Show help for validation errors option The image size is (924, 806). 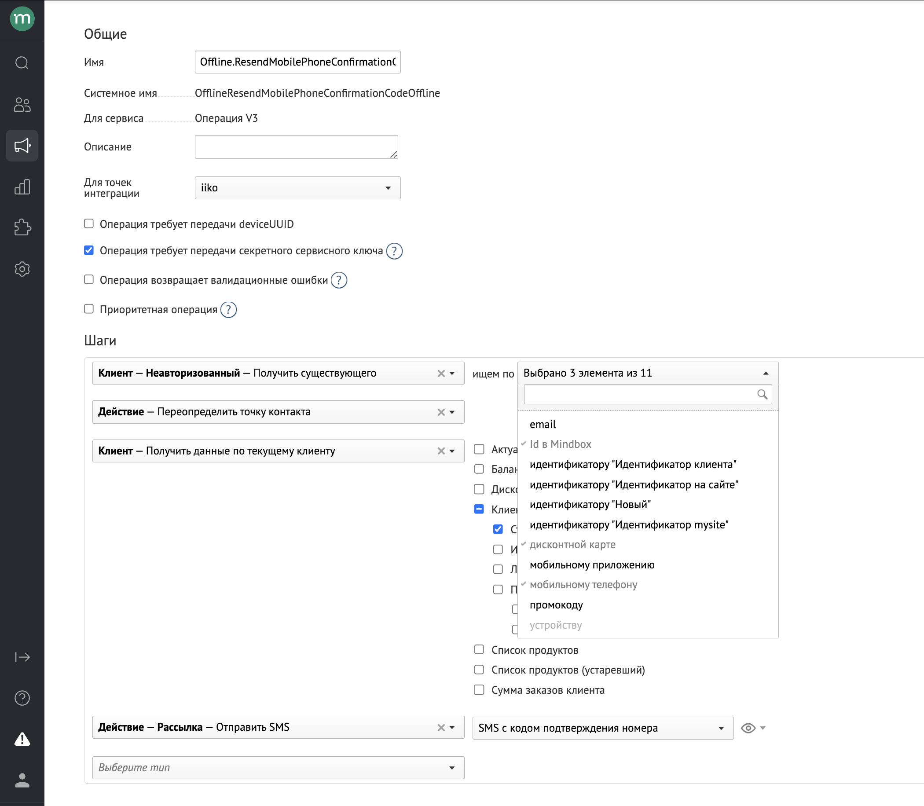coord(339,280)
